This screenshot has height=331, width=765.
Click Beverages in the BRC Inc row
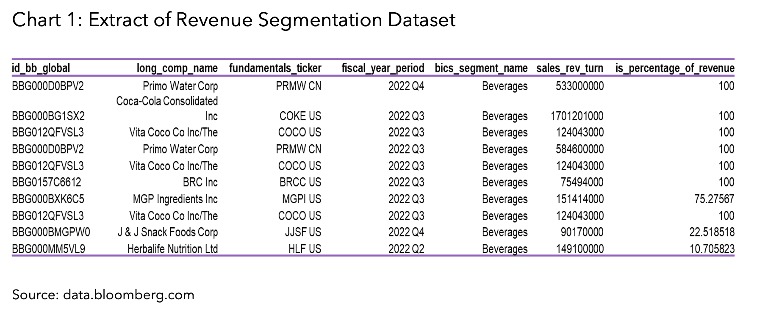(x=505, y=182)
